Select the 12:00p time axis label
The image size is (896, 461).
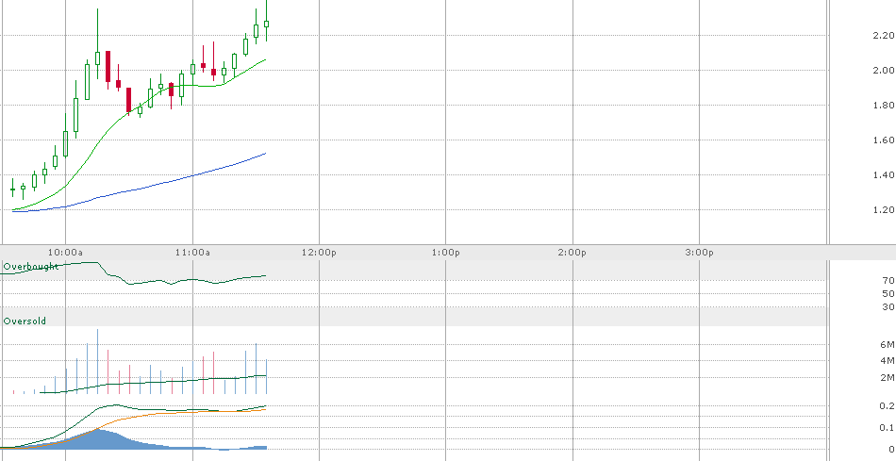(x=319, y=253)
